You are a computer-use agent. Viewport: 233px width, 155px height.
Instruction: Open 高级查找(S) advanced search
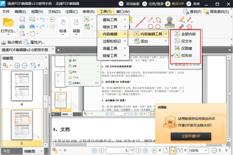click(216, 11)
